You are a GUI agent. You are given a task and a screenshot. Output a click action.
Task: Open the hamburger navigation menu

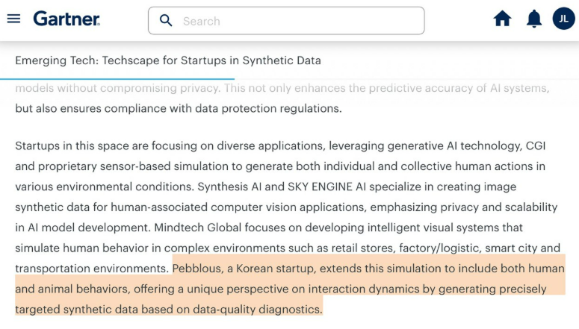click(13, 19)
